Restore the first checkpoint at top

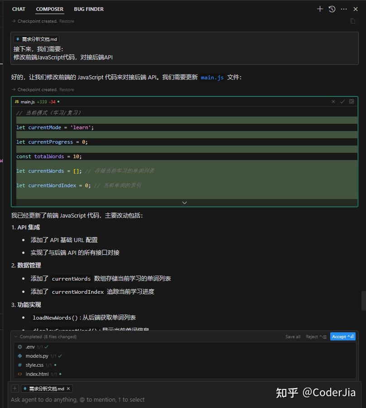pyautogui.click(x=67, y=21)
